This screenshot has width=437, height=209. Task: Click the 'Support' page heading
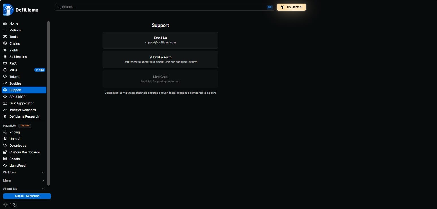(x=160, y=25)
